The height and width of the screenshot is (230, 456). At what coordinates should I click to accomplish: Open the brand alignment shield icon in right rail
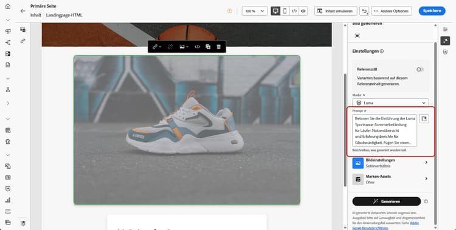tap(445, 52)
